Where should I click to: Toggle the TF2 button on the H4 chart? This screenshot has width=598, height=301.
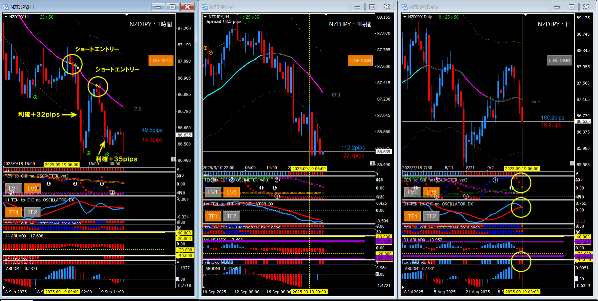coord(232,216)
